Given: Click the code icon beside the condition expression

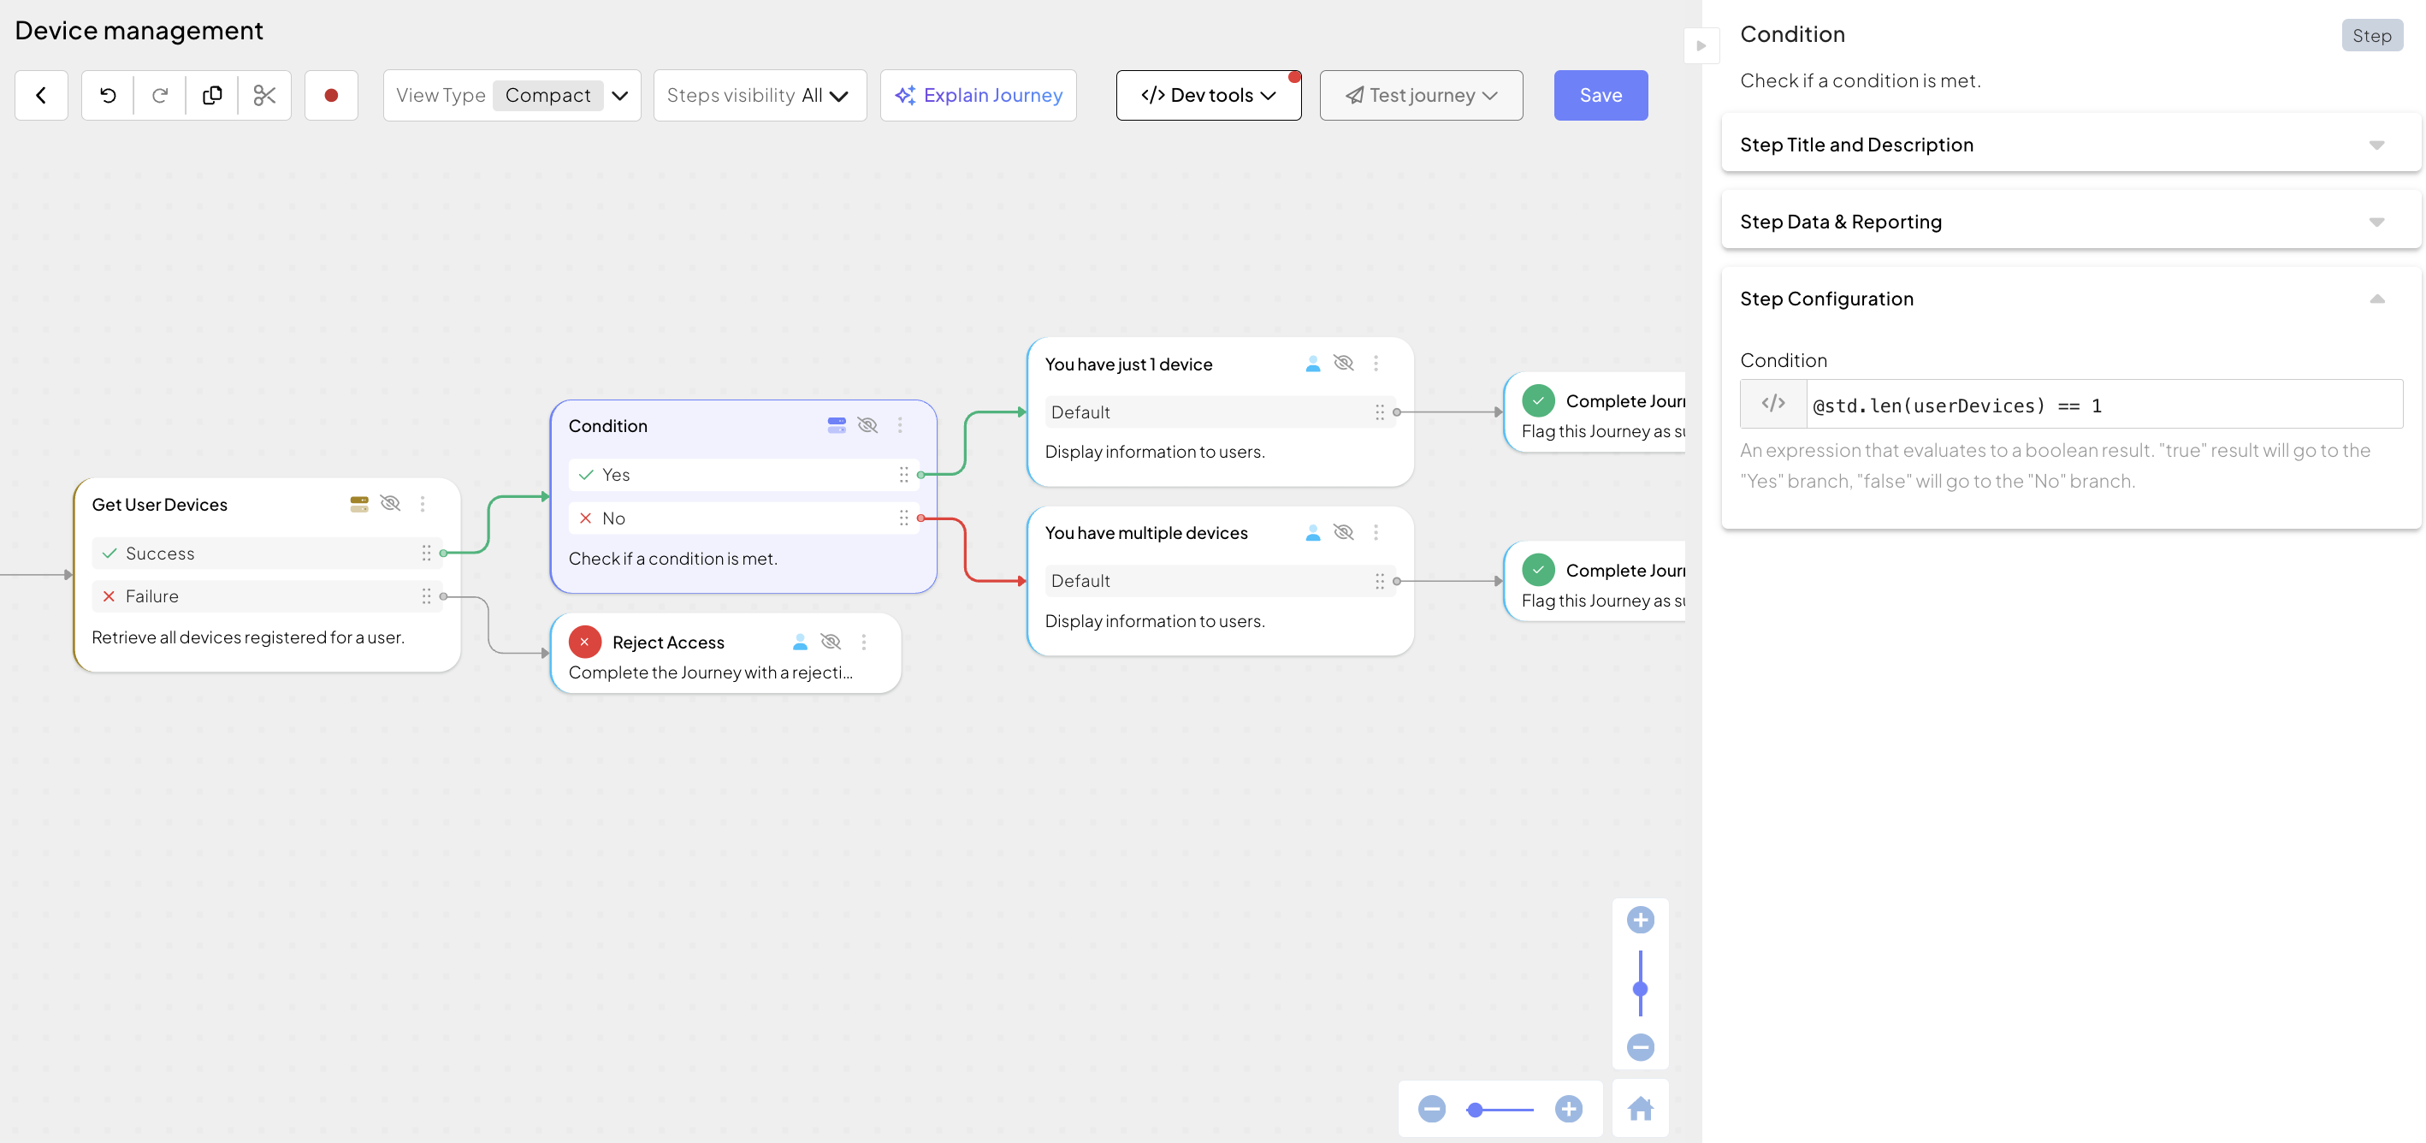Looking at the screenshot, I should [x=1773, y=404].
